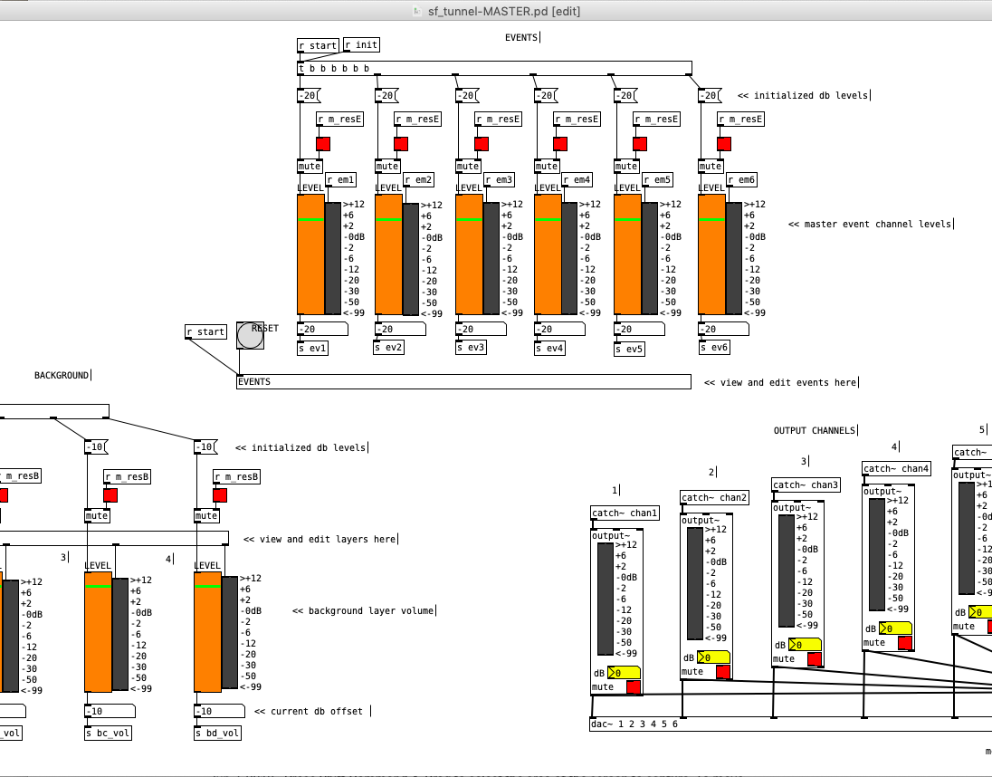The height and width of the screenshot is (777, 992).
Task: Click the RESET bang button
Action: [250, 335]
